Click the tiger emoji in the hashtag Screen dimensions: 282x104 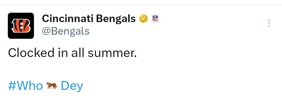(x=52, y=85)
